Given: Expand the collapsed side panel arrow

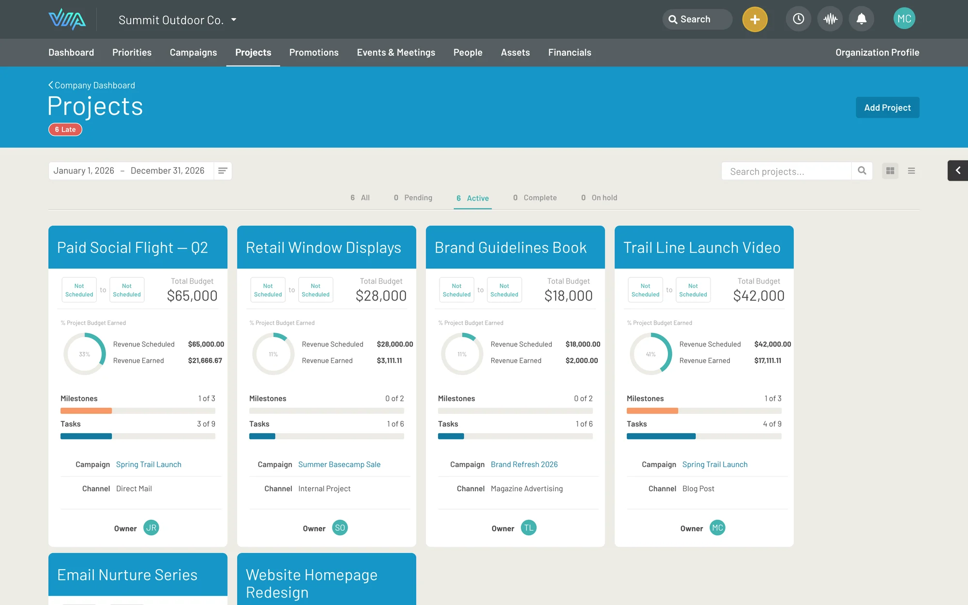Looking at the screenshot, I should [958, 170].
